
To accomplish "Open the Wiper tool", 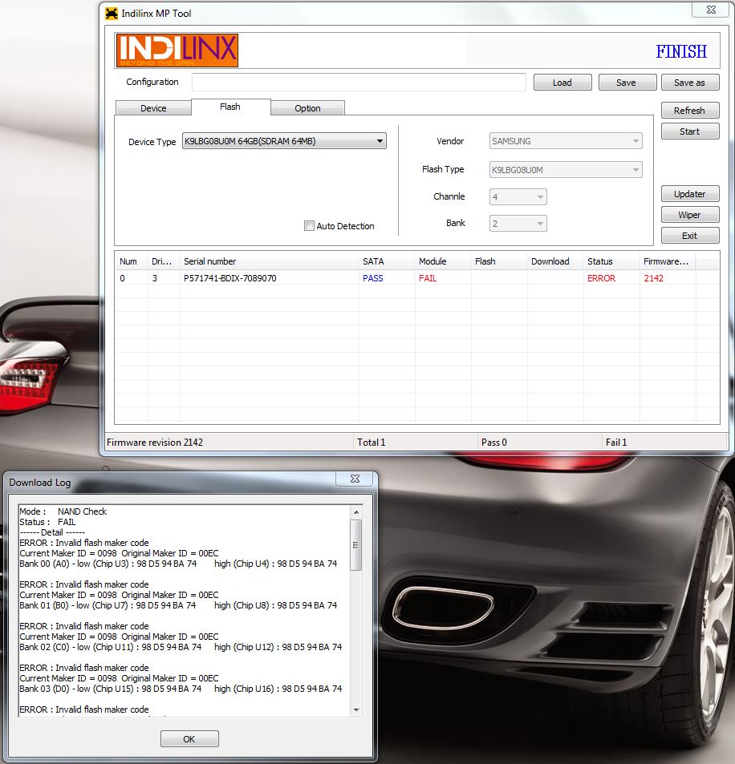I will (689, 215).
